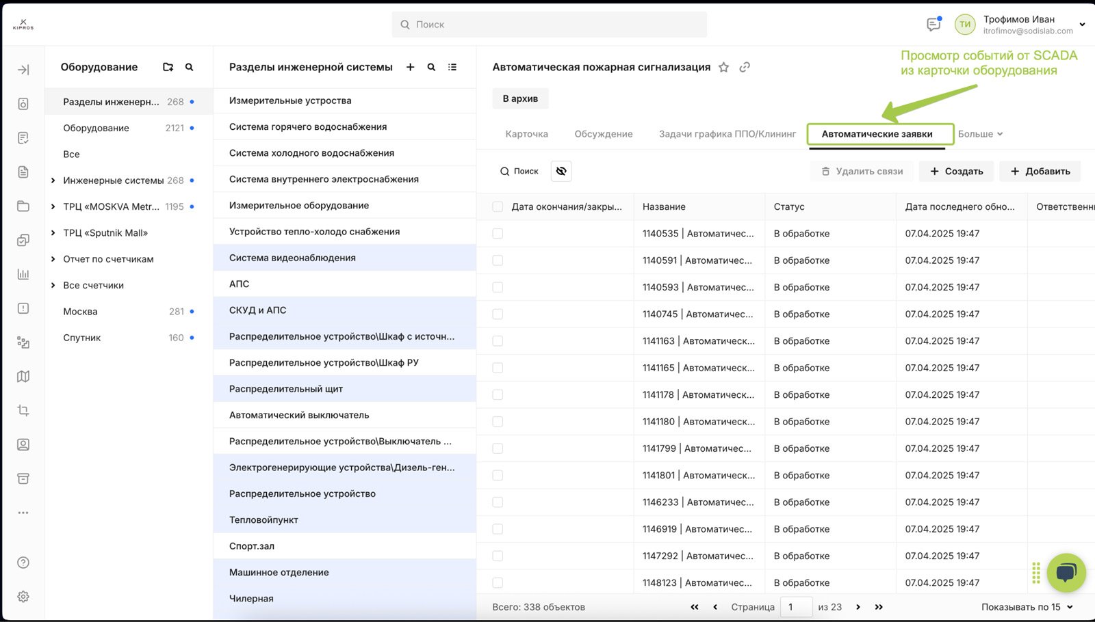Viewport: 1095px width, 622px height.
Task: Switch list view icon in Разделы header
Action: coord(452,67)
